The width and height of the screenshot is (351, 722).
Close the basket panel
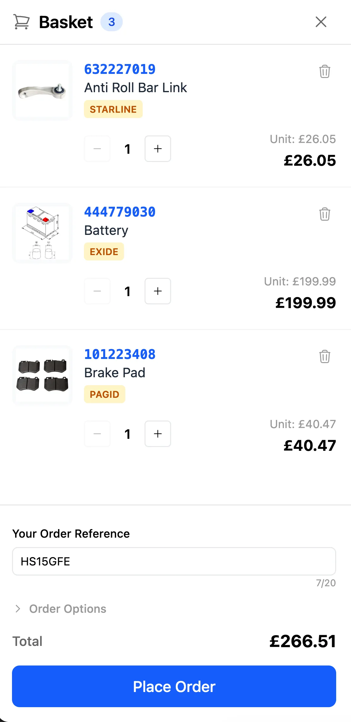[x=321, y=22]
